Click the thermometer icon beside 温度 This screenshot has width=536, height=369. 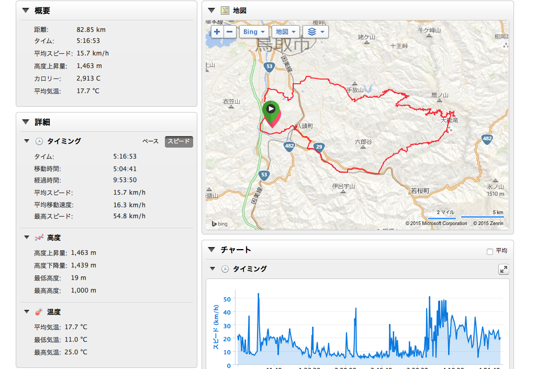click(39, 312)
